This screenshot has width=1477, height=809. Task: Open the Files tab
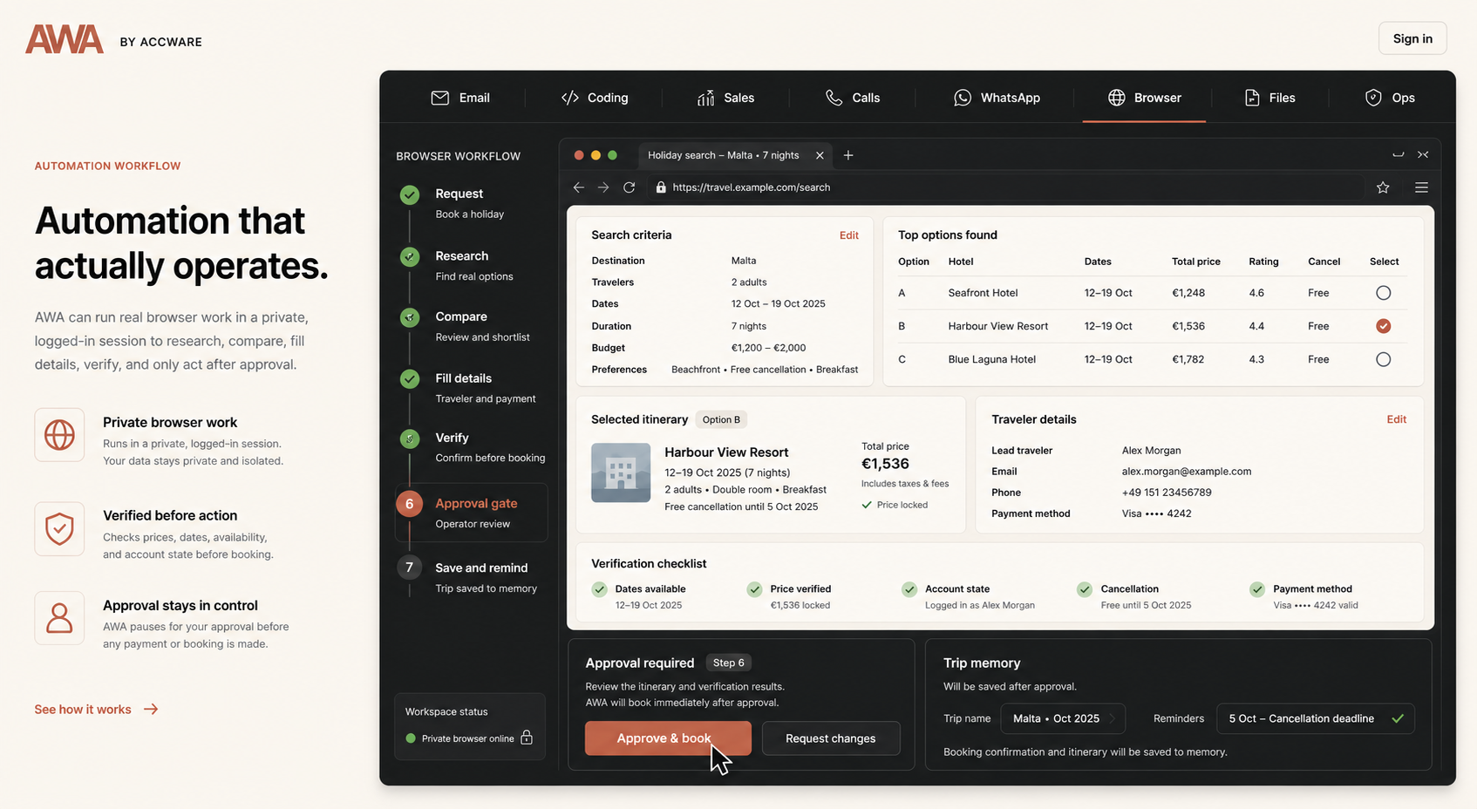click(1269, 98)
